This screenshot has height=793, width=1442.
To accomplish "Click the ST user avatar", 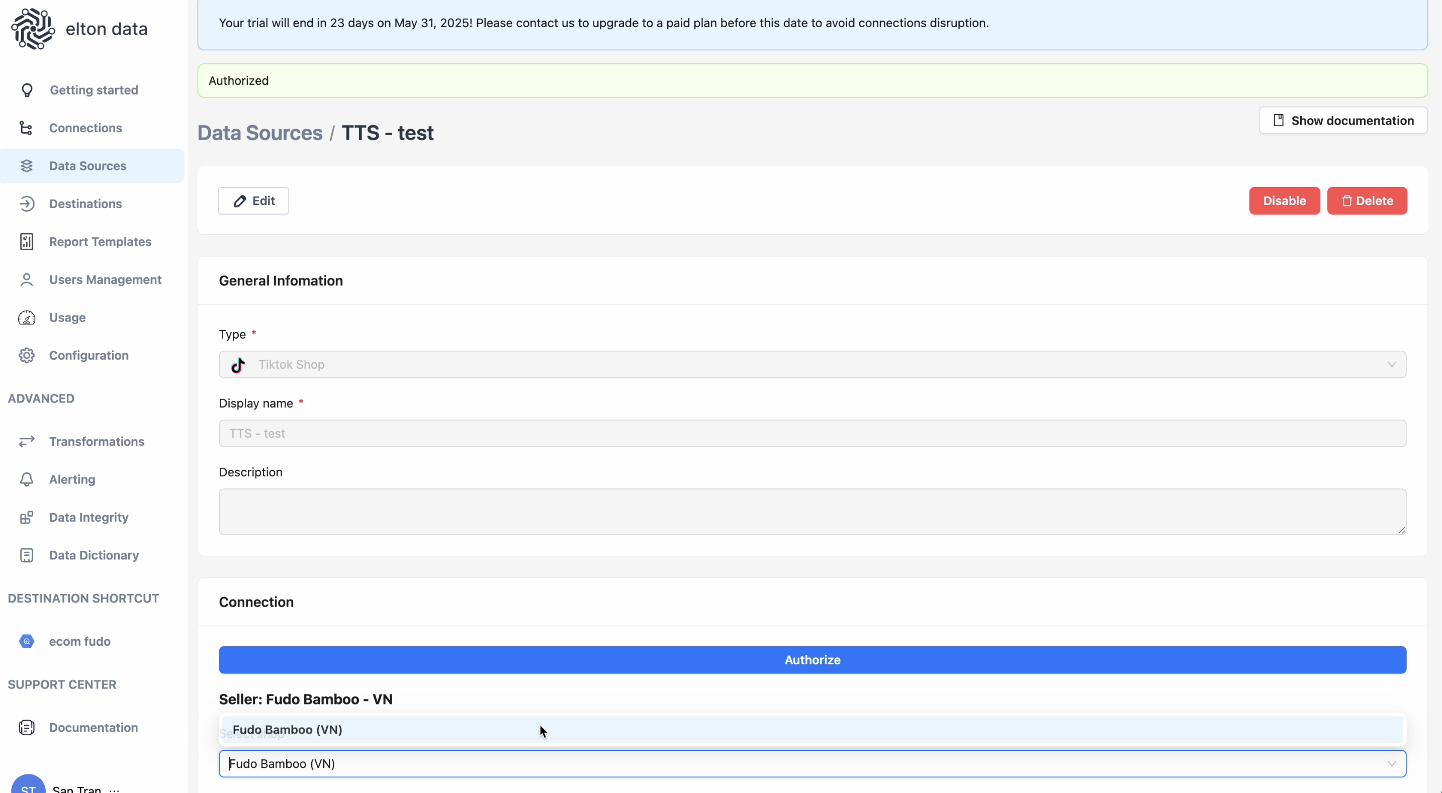I will (28, 783).
